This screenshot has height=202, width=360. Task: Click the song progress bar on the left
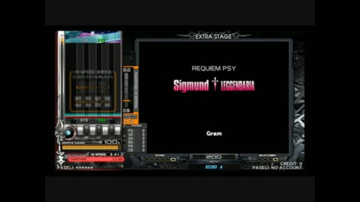pyautogui.click(x=61, y=78)
